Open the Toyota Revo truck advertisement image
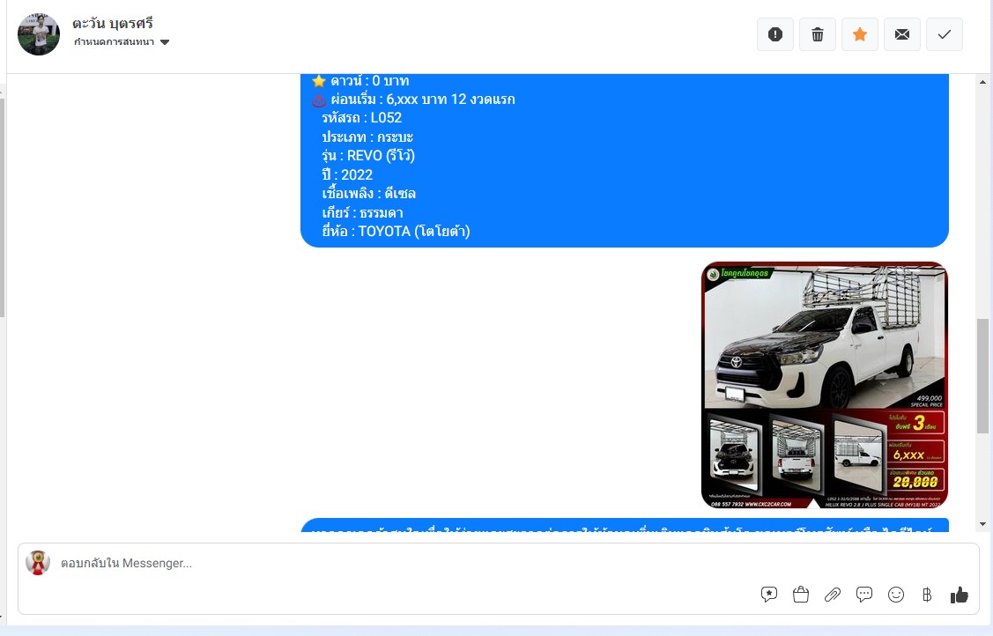The image size is (993, 636). point(825,385)
